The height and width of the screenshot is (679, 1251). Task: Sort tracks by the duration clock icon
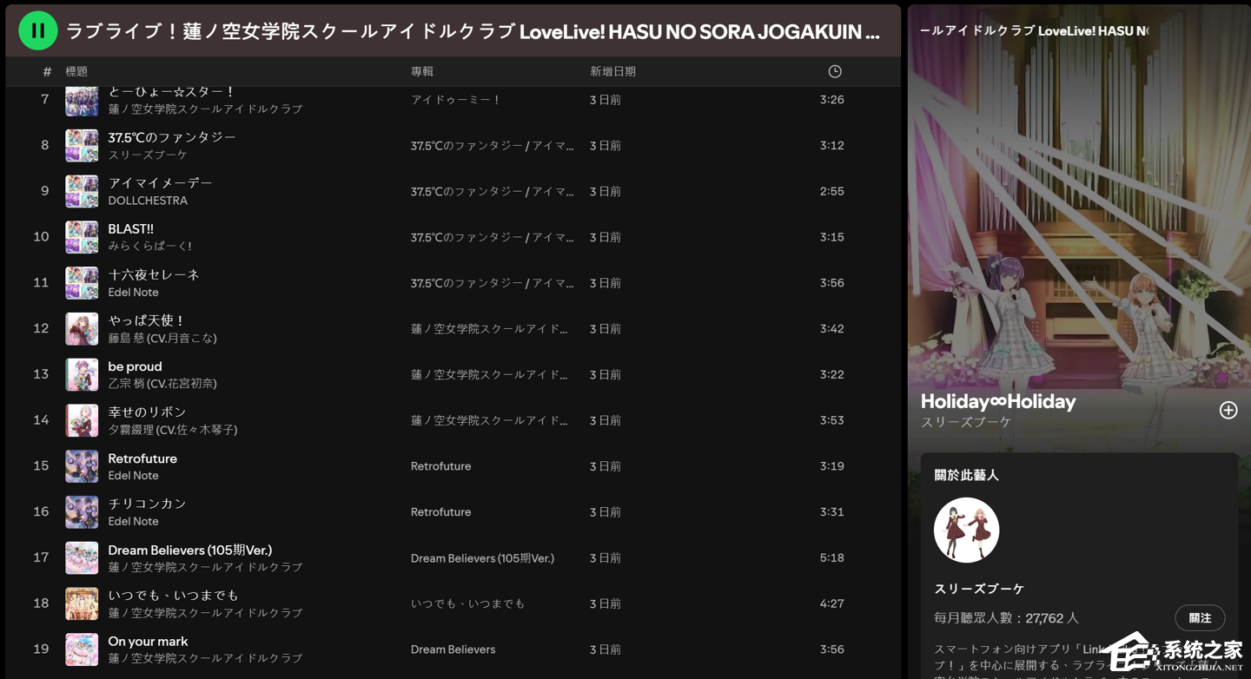835,71
